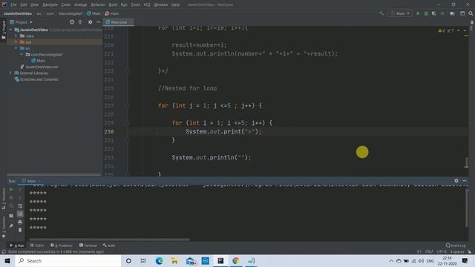Toggle the Structure tool window stripe button
The image size is (475, 267).
(3, 199)
